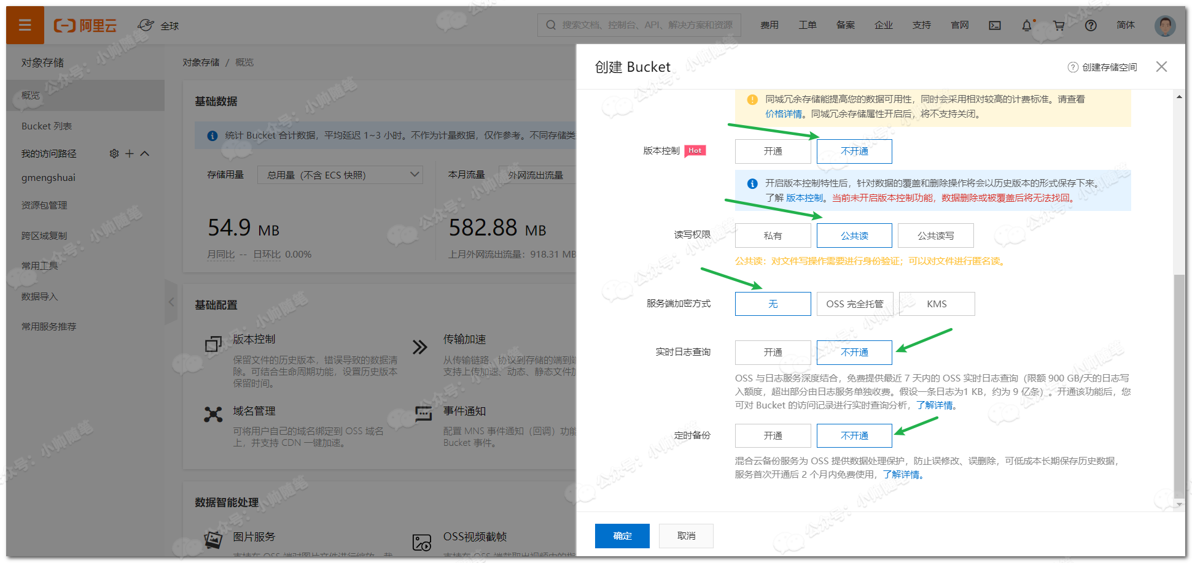Open the notifications bell
This screenshot has width=1192, height=563.
(x=1027, y=25)
